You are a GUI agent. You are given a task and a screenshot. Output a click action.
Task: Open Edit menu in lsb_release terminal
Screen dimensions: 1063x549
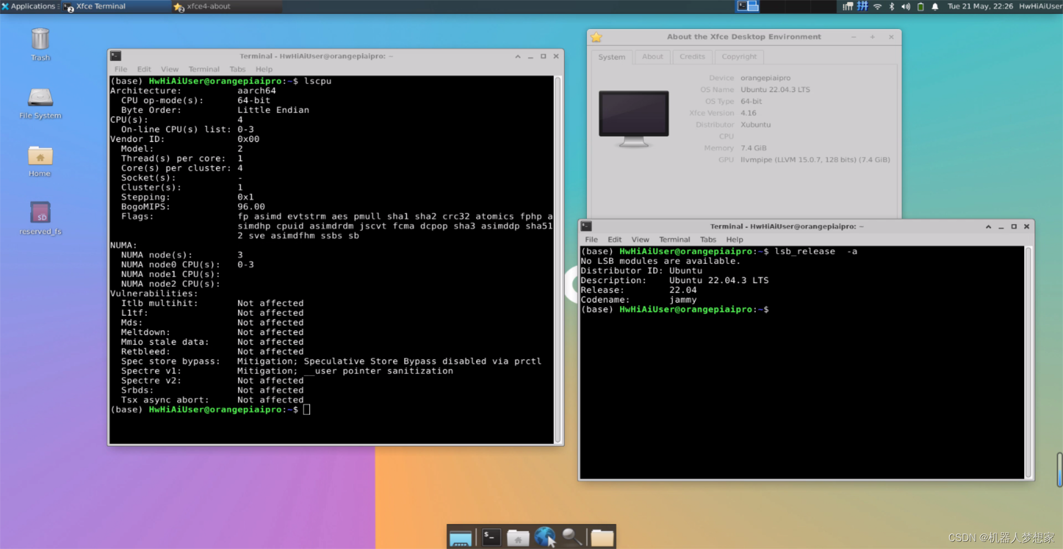615,240
